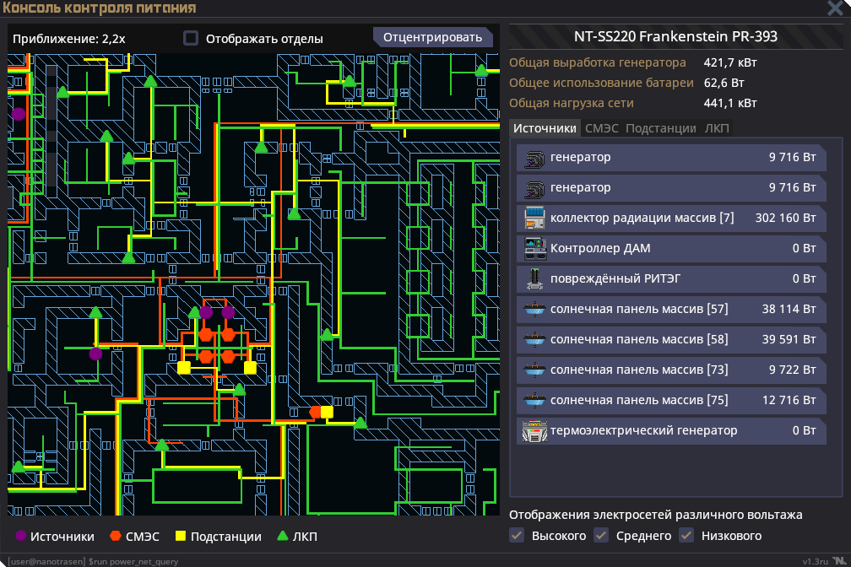Image resolution: width=851 pixels, height=567 pixels.
Task: Click the first generator icon in list
Action: coord(535,157)
